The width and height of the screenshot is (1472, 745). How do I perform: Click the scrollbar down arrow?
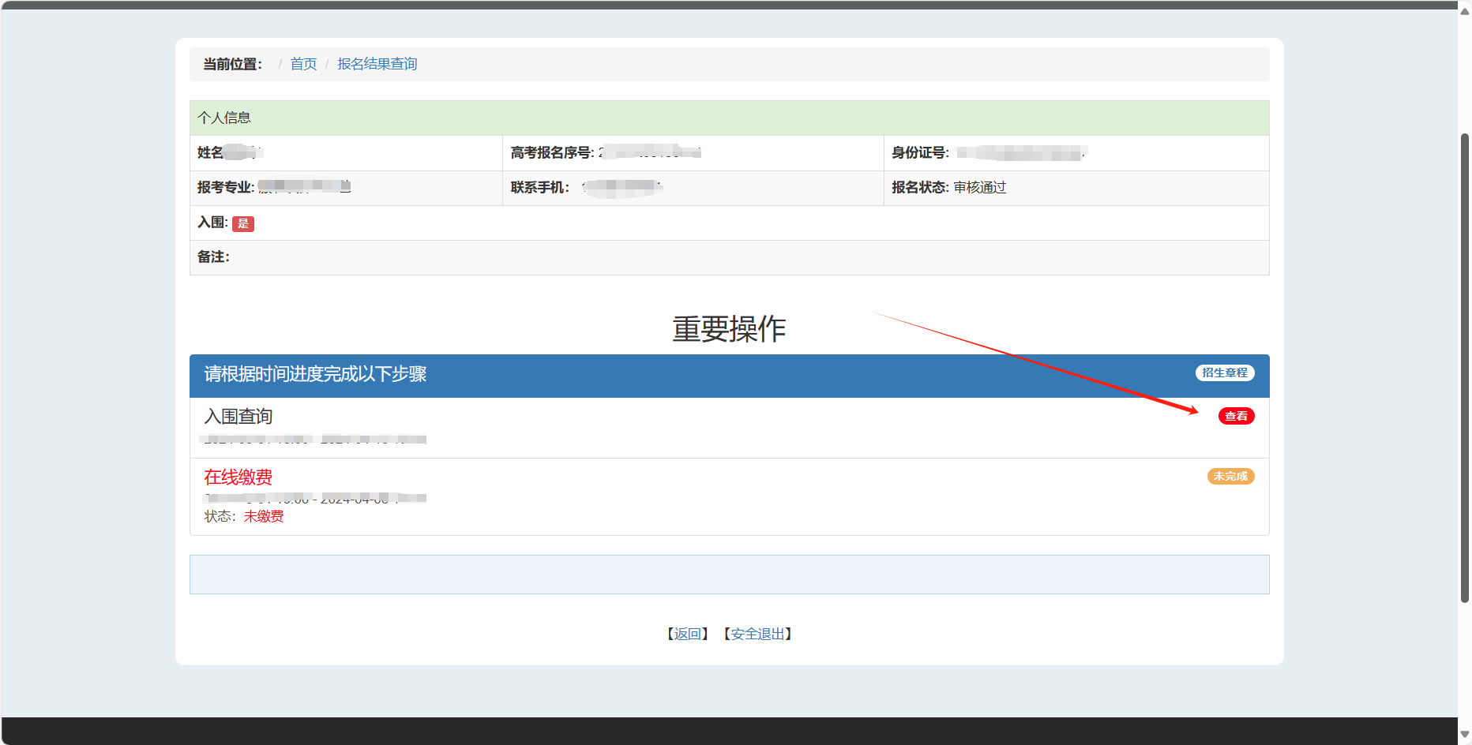(x=1464, y=734)
